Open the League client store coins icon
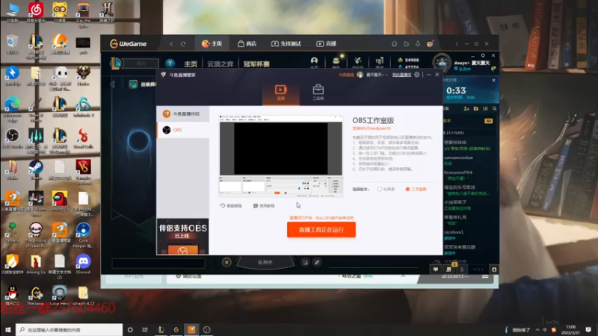This screenshot has height=336, width=598. pos(380,61)
